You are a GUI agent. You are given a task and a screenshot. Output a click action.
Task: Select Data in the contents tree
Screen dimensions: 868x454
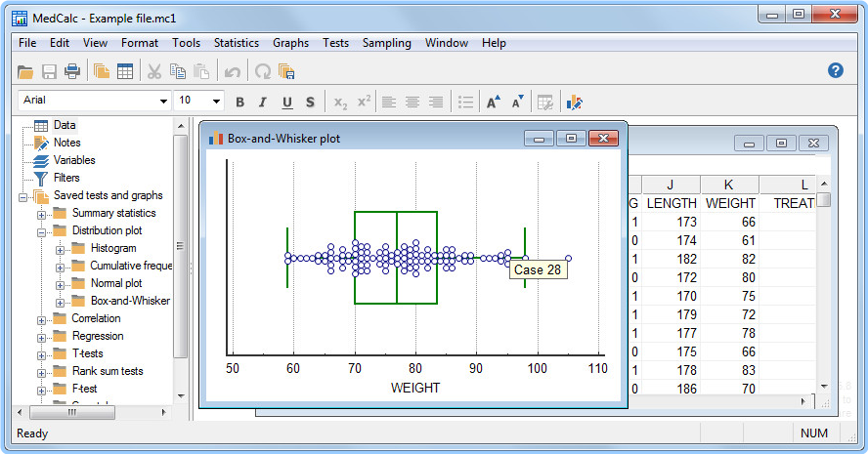[x=65, y=125]
